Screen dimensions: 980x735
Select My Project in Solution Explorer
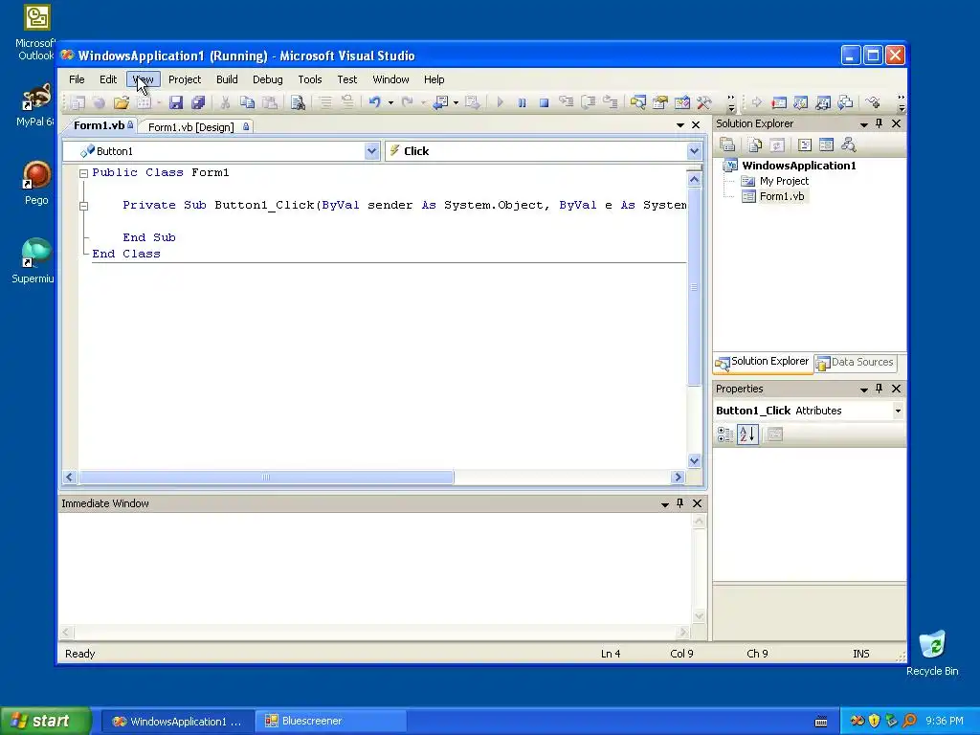[x=785, y=181]
